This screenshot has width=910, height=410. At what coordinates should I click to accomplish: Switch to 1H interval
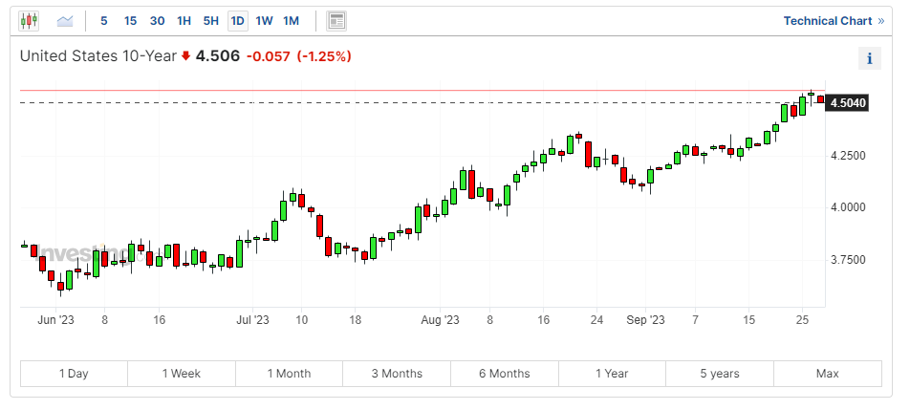(x=184, y=20)
